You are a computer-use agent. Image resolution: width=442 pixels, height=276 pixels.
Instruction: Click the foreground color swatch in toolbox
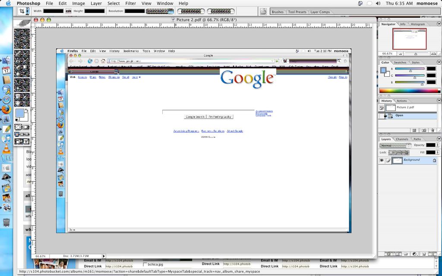click(x=19, y=113)
